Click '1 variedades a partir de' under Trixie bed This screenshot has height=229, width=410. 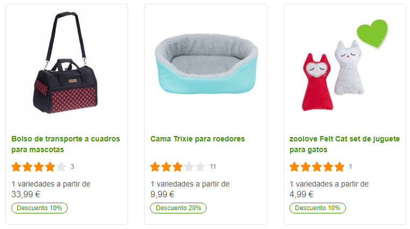coord(190,184)
